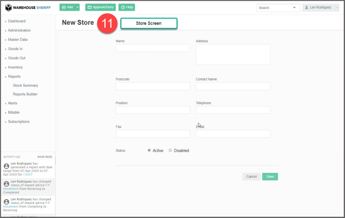345x218 pixels.
Task: Expand the Goods In sidebar menu
Action: point(15,49)
